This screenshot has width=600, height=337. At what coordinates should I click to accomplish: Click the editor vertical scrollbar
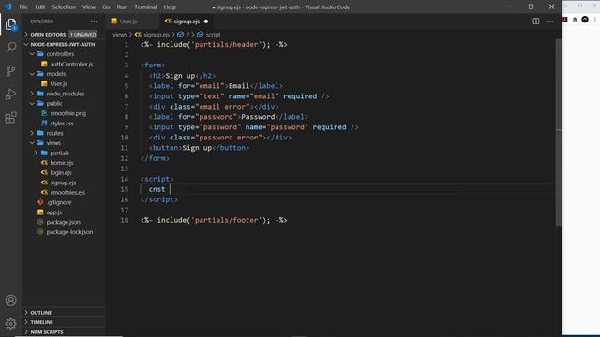click(559, 132)
